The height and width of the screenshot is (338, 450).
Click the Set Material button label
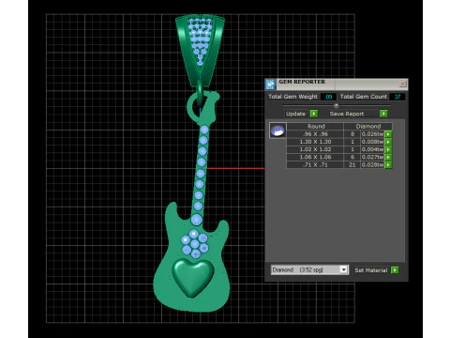click(x=371, y=270)
